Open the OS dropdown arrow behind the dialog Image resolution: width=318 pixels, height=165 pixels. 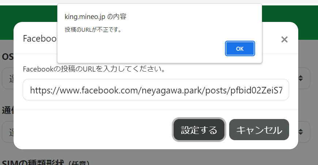(300, 78)
